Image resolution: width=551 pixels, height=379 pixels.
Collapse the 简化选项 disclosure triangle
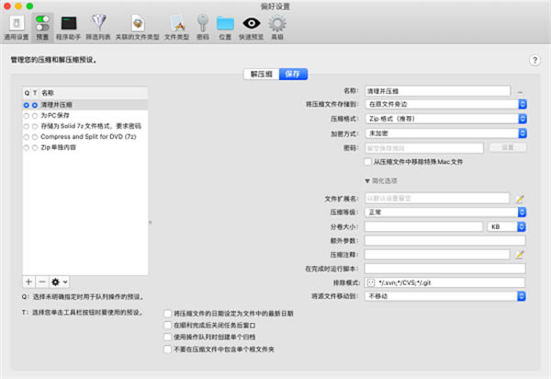(x=368, y=180)
